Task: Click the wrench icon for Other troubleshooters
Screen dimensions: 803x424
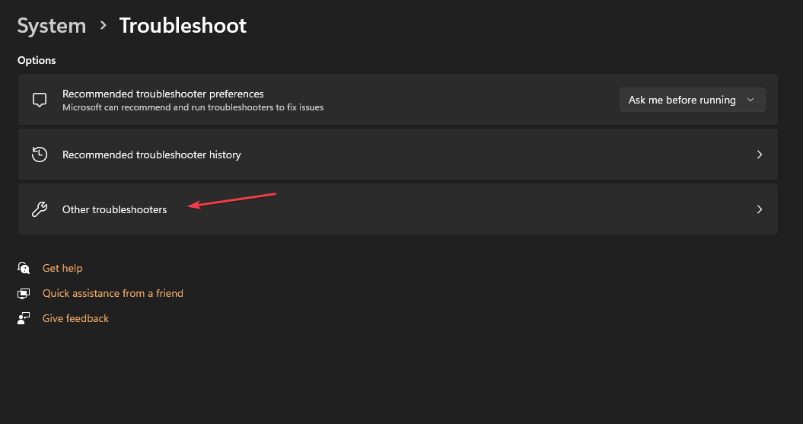Action: [x=40, y=209]
